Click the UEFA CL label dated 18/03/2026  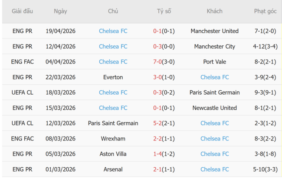[x=22, y=93]
